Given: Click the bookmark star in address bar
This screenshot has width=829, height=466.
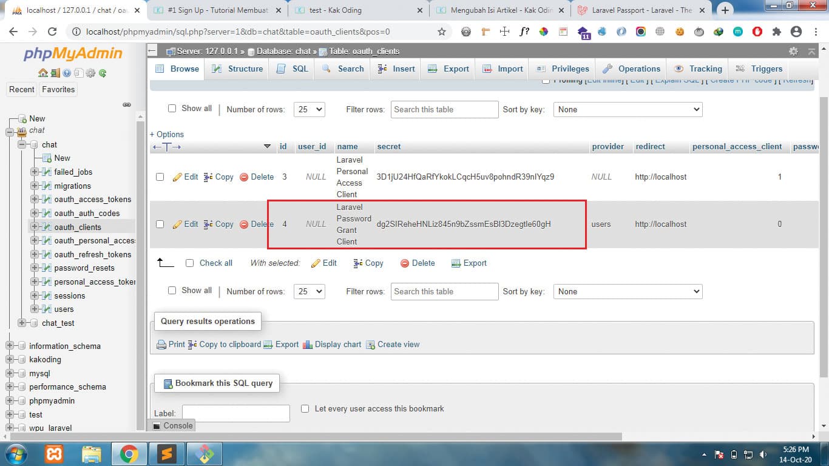Looking at the screenshot, I should coord(442,32).
